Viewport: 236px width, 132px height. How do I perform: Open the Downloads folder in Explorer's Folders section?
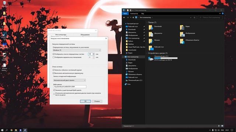[155, 27]
